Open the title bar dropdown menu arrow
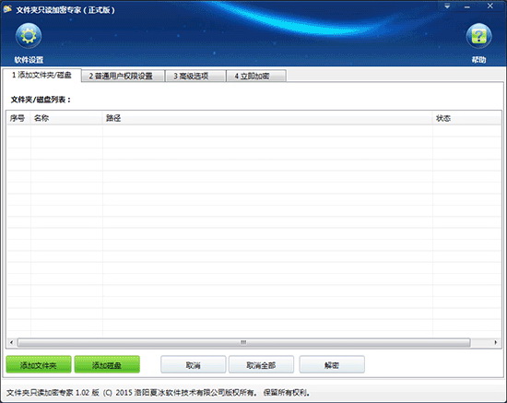The height and width of the screenshot is (403, 507). pyautogui.click(x=447, y=6)
